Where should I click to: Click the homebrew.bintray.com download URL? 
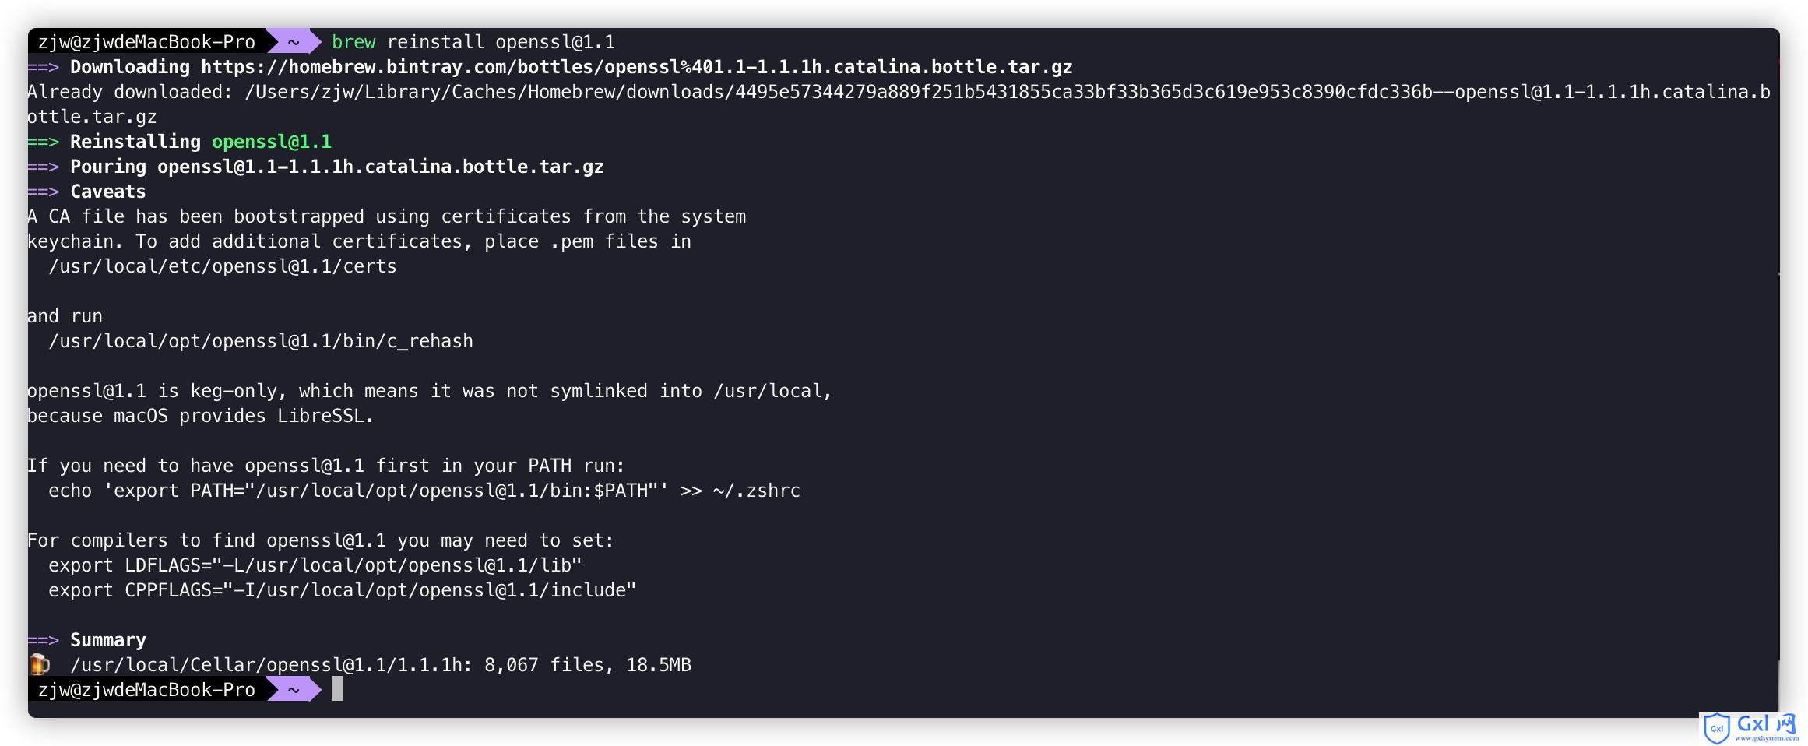[x=636, y=67]
